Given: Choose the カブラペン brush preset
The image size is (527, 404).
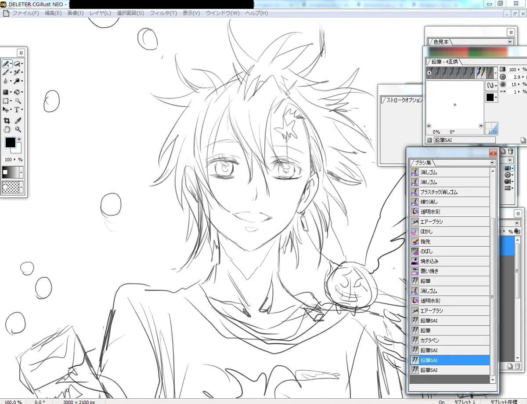Looking at the screenshot, I should coord(450,340).
